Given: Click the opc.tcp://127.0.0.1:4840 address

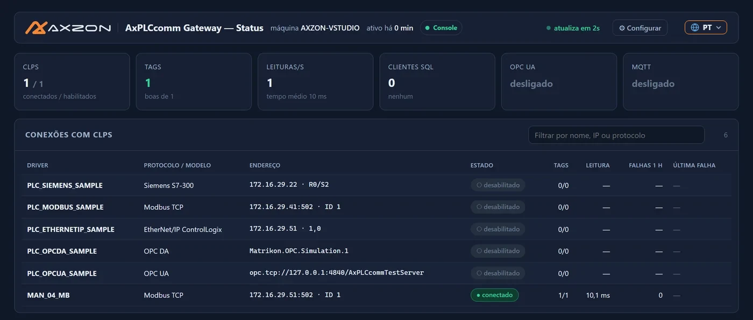Looking at the screenshot, I should [x=337, y=273].
